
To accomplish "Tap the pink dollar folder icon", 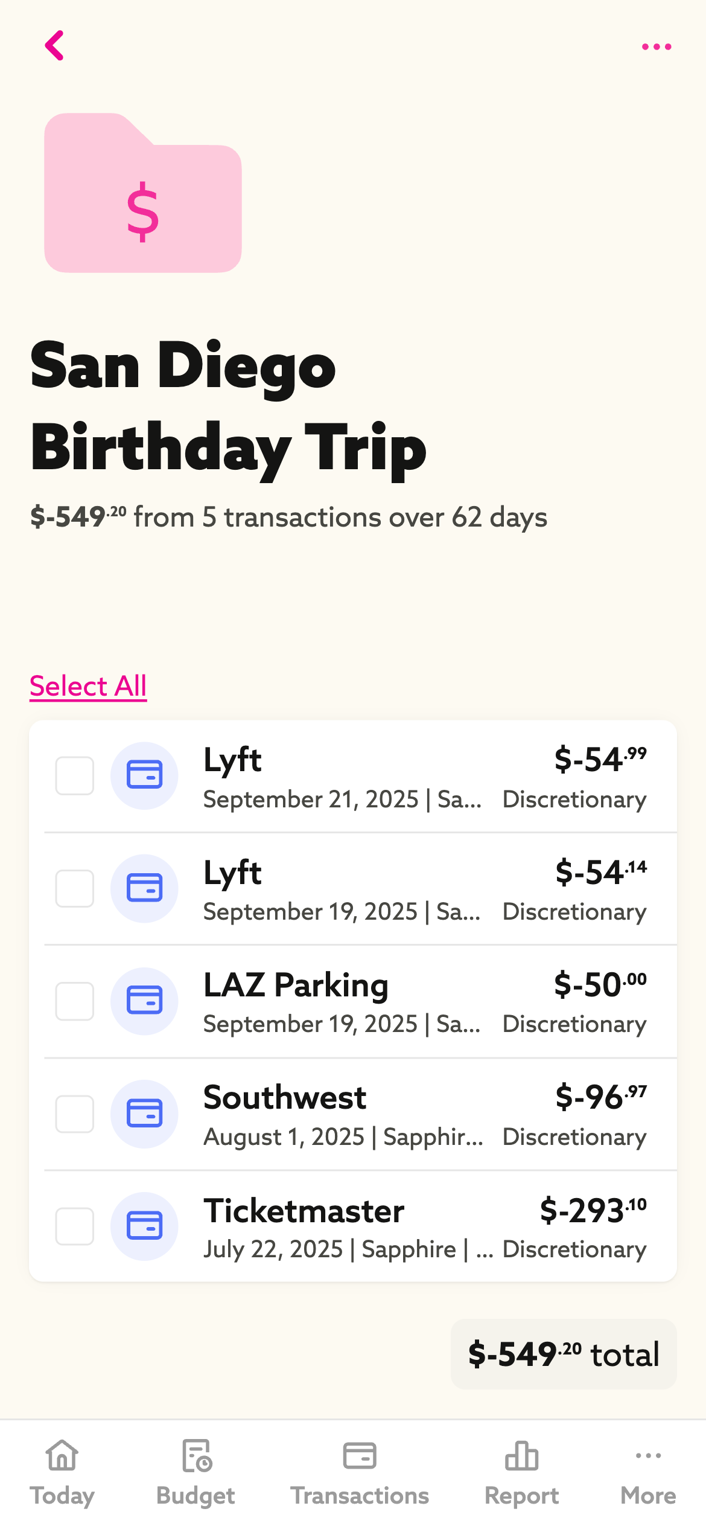I will [x=143, y=193].
